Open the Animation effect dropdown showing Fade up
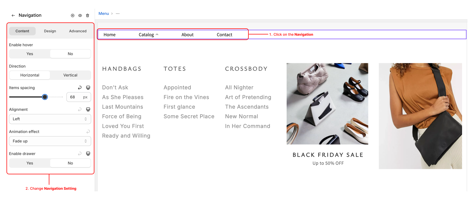The image size is (474, 200). [x=50, y=141]
